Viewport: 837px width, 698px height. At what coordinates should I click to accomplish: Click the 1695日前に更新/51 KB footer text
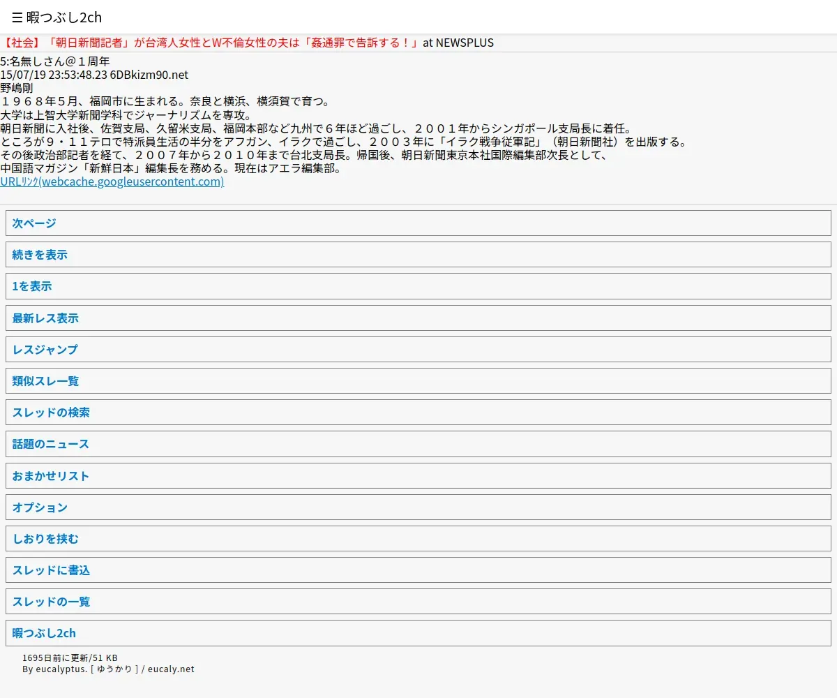point(70,658)
